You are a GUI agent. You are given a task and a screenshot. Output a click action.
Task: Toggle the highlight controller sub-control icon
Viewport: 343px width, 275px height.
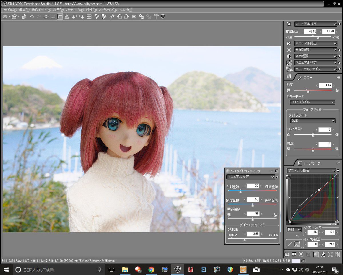pos(316,254)
